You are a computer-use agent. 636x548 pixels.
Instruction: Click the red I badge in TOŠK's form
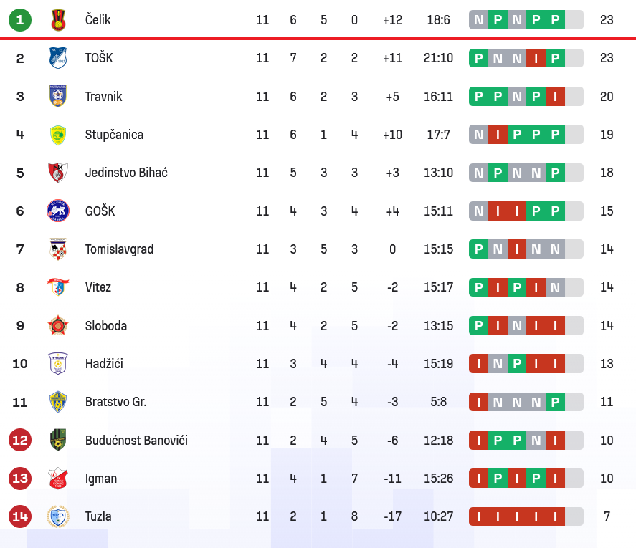[x=536, y=58]
